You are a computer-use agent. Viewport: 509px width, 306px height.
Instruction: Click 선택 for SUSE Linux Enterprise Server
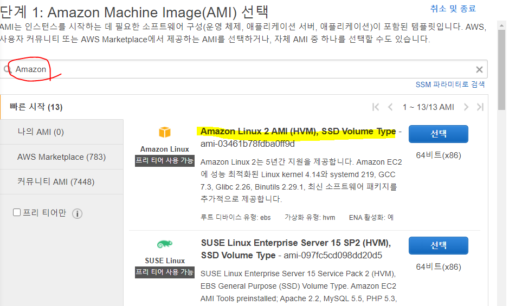[438, 245]
